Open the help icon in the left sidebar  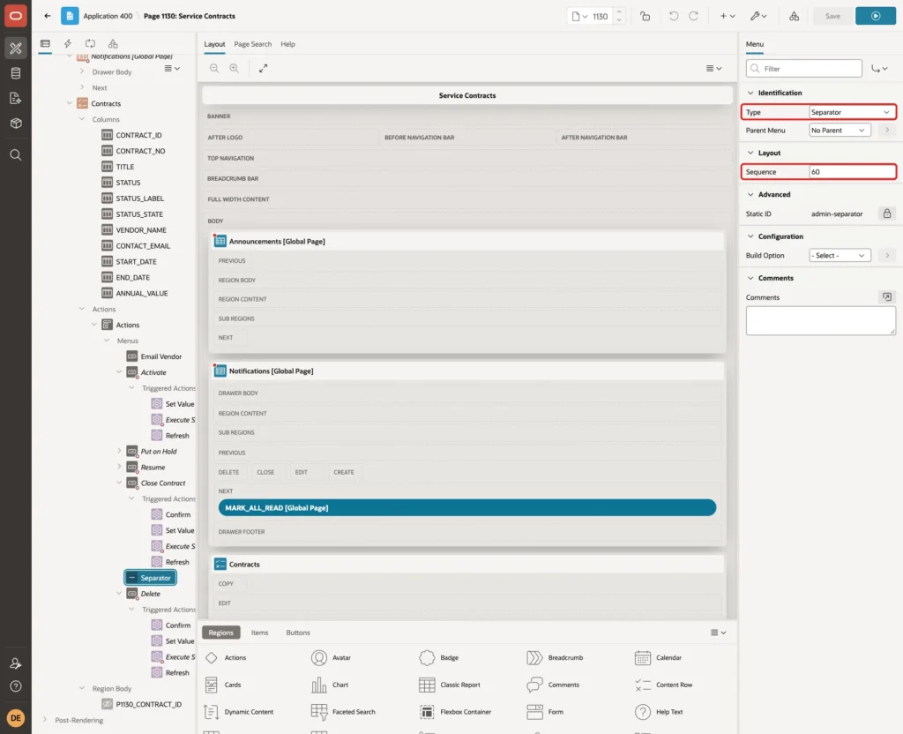(16, 686)
